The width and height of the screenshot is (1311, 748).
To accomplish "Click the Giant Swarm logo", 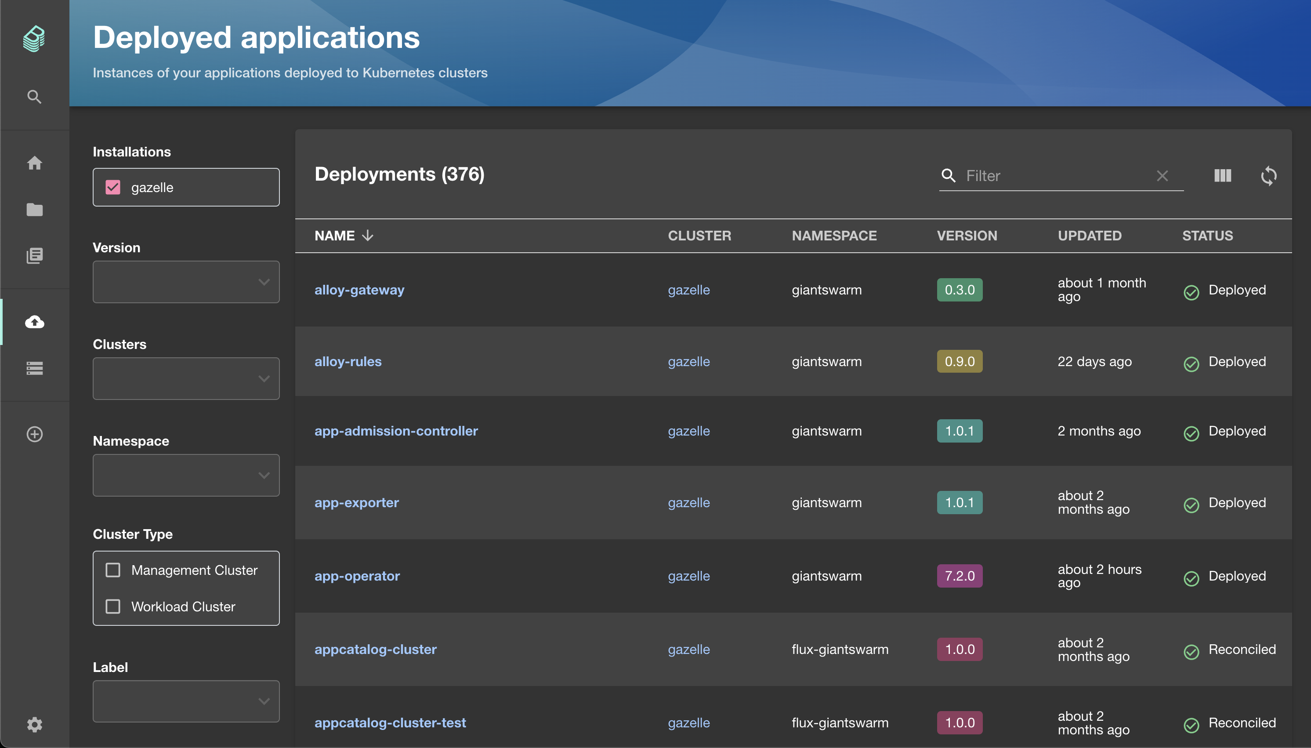I will (33, 38).
